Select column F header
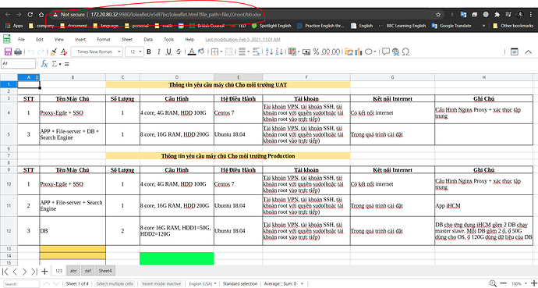 pos(306,77)
